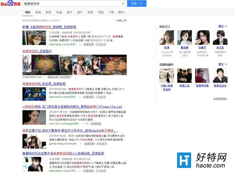Image resolution: width=235 pixels, height=173 pixels.
Task: Open the 地图 tab
Action: (101, 12)
